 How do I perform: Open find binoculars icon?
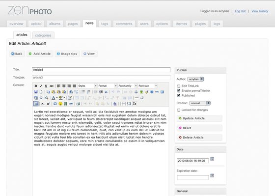[71, 92]
